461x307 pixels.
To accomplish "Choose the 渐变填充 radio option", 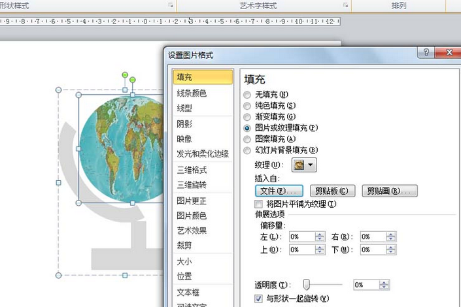I will click(x=247, y=116).
